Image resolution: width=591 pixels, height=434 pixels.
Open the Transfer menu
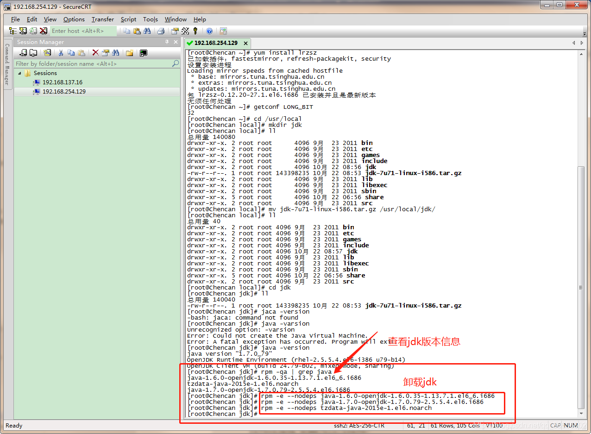pyautogui.click(x=103, y=19)
